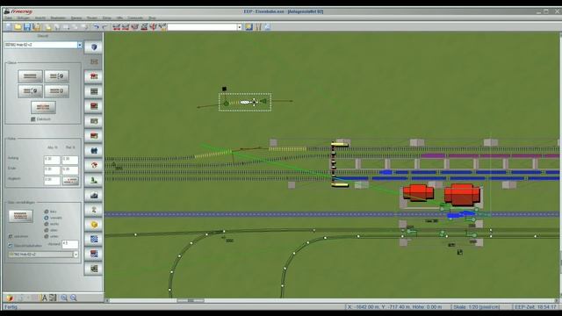Click the Ende absolute height field
Screen dimensions: 562x316
point(52,169)
